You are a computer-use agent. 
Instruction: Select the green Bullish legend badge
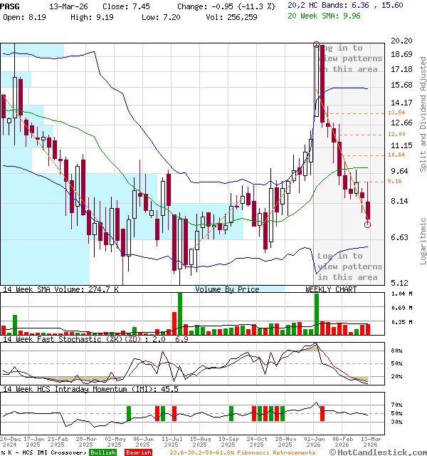coord(102,452)
